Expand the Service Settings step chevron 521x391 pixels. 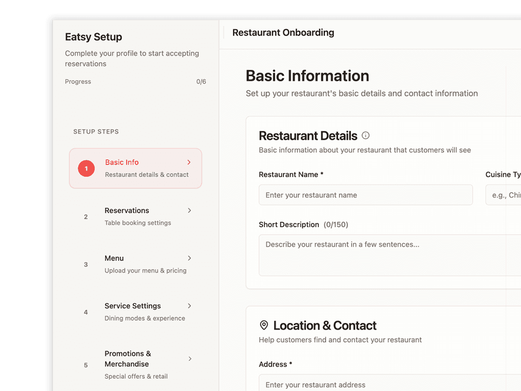click(189, 306)
